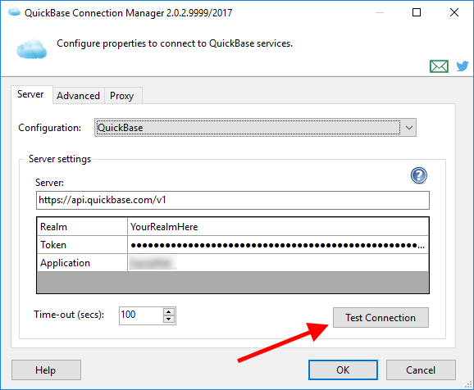Click the Test Connection button
Image resolution: width=474 pixels, height=390 pixels.
[381, 318]
